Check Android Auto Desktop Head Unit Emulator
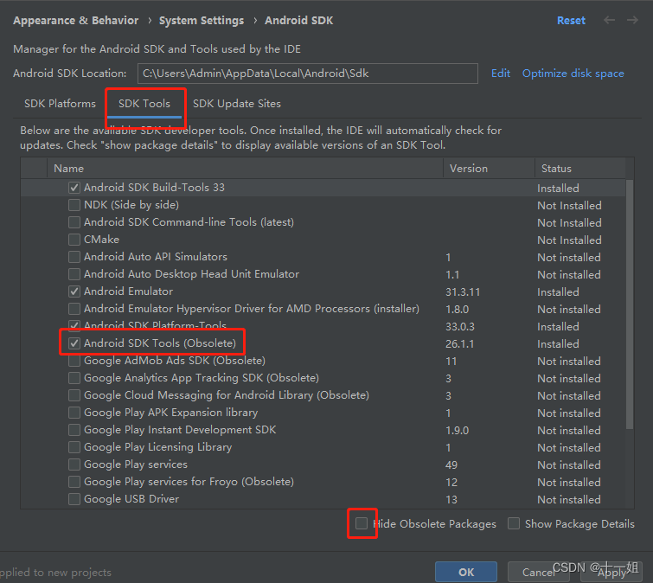 pyautogui.click(x=74, y=274)
